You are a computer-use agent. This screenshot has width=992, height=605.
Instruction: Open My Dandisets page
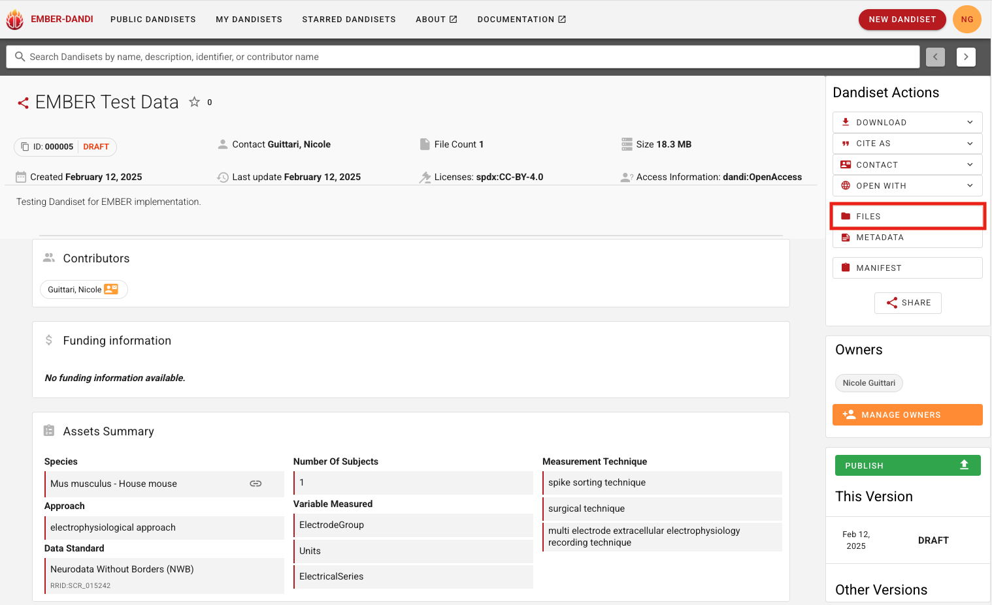coord(249,20)
